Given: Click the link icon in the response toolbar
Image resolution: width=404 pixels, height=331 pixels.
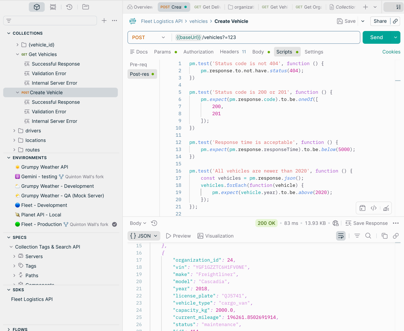Looking at the screenshot, I should 396,236.
